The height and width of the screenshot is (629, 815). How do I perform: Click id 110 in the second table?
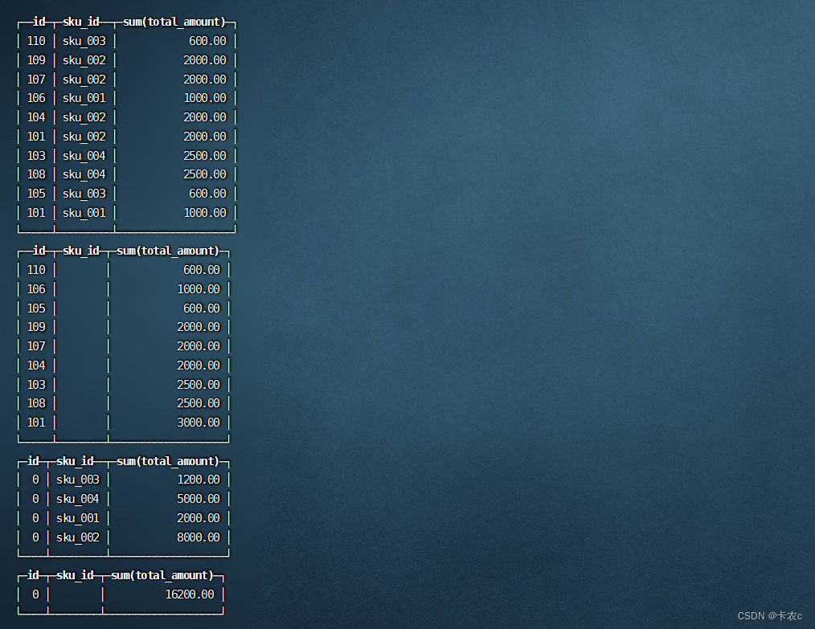[x=36, y=270]
